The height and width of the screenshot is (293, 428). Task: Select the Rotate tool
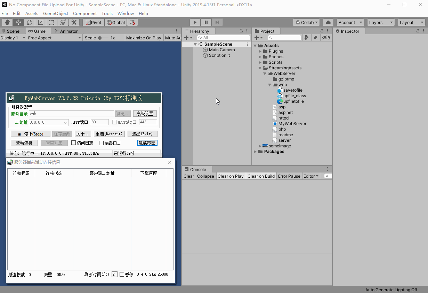click(30, 22)
